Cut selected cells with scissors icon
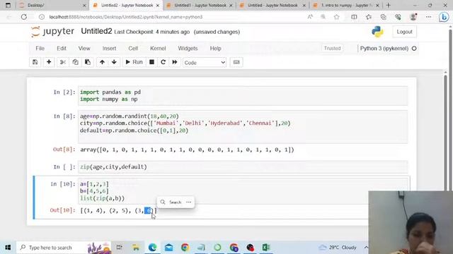The image size is (453, 254). (63, 62)
